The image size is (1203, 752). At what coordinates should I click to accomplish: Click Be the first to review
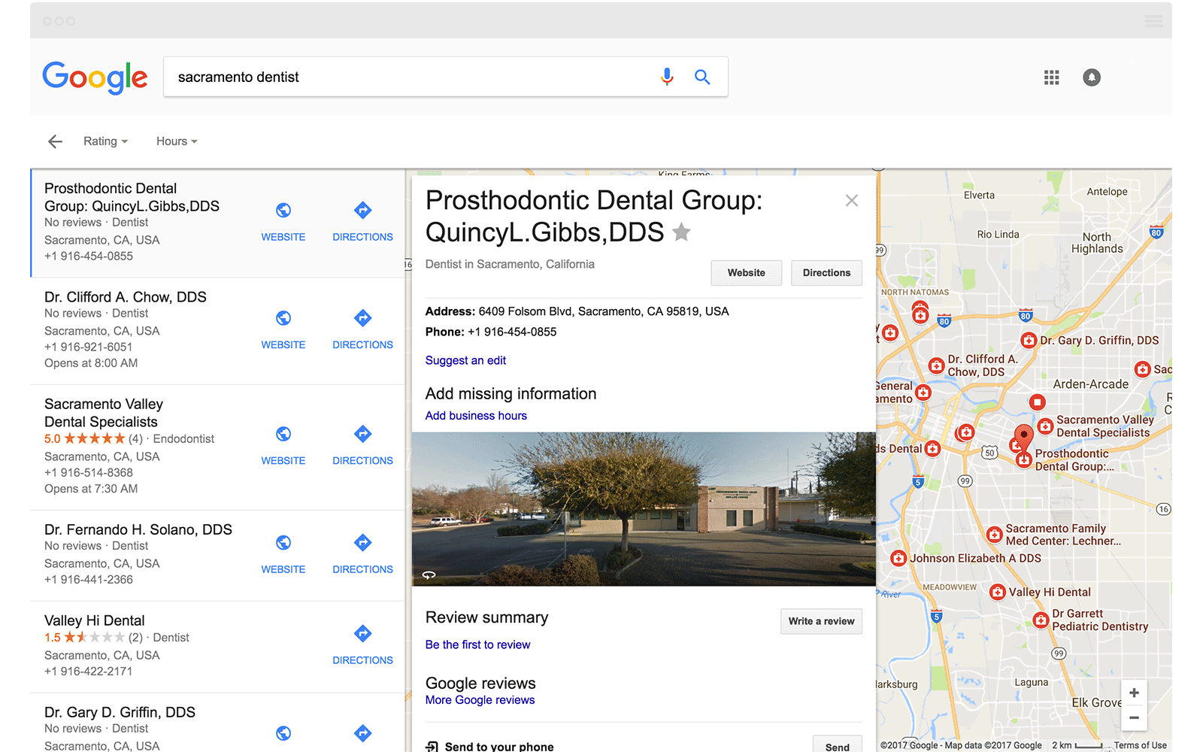click(477, 644)
